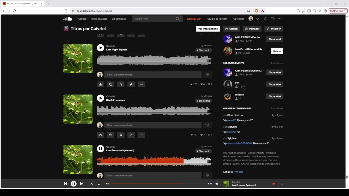Bookmark this page in the browser
Image resolution: width=349 pixels, height=196 pixels.
click(66, 11)
